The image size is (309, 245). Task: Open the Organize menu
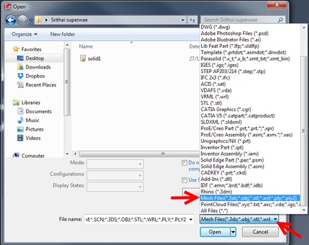[25, 34]
